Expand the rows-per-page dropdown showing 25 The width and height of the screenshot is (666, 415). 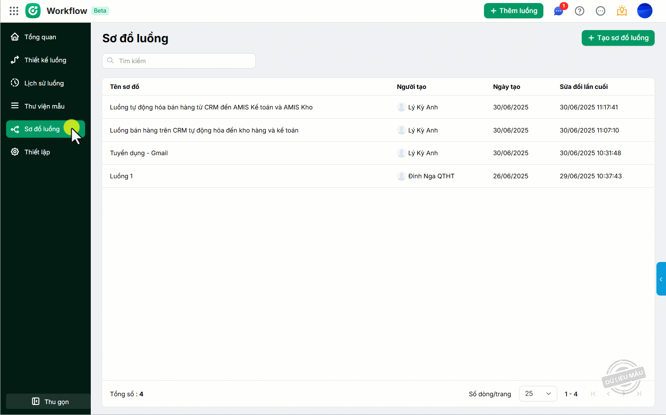[538, 394]
